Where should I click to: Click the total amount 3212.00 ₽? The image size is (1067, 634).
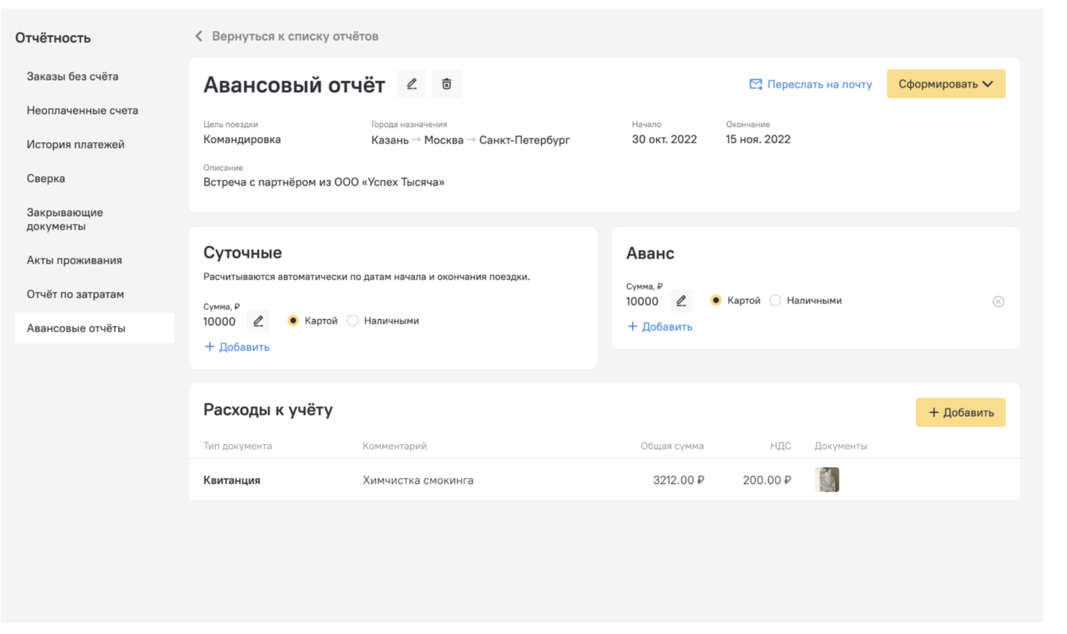tap(678, 480)
